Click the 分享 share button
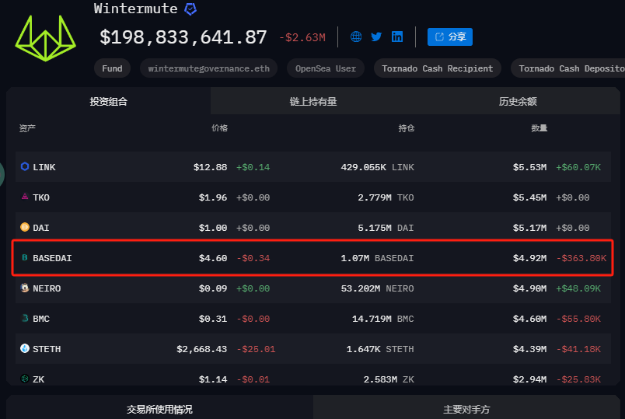This screenshot has height=419, width=625. [450, 37]
